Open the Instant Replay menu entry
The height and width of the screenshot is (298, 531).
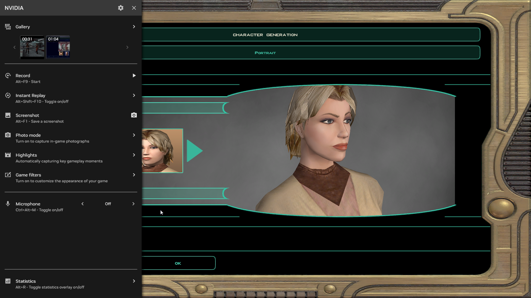(71, 98)
